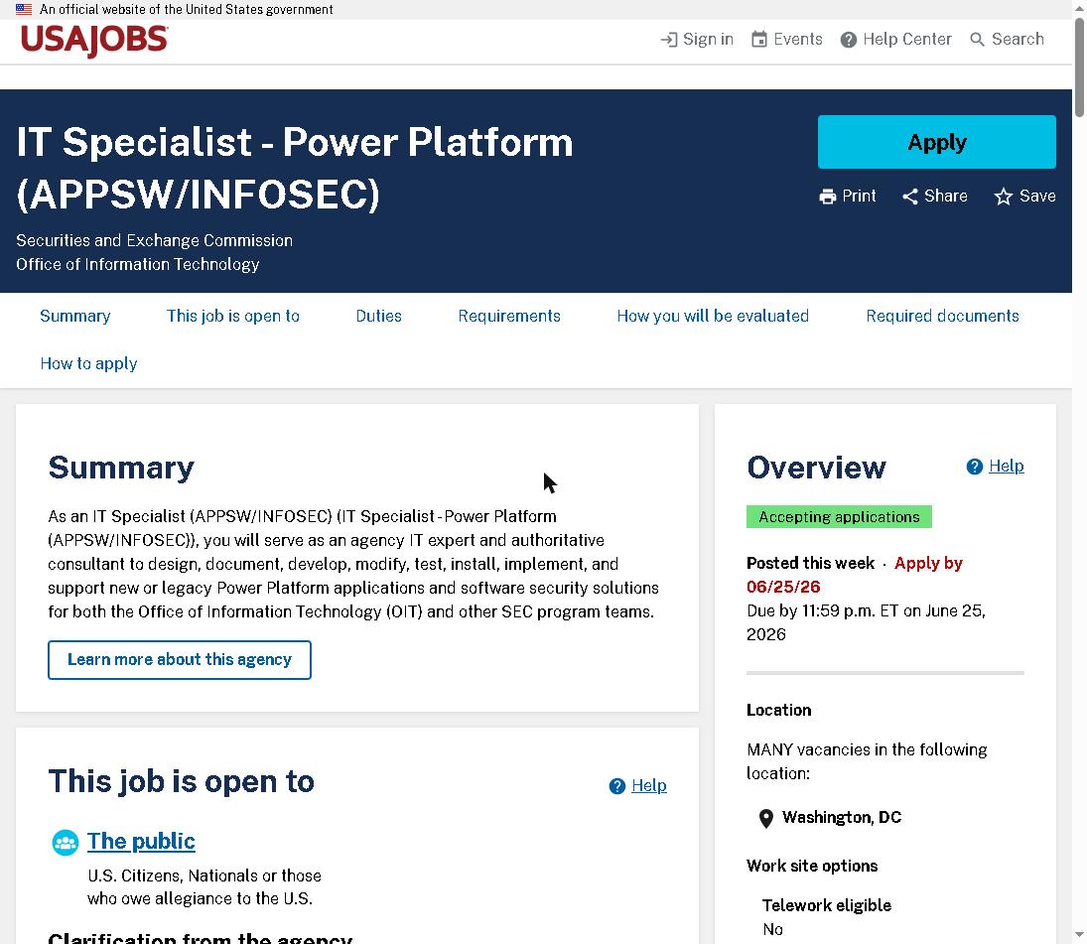Click Learn more about this agency button

click(x=180, y=660)
